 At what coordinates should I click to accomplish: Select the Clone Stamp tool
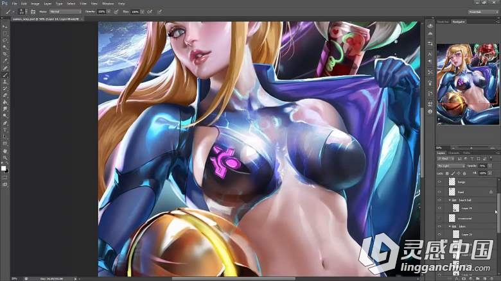point(4,81)
